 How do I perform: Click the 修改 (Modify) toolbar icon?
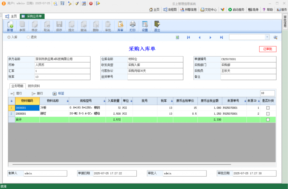(35, 26)
